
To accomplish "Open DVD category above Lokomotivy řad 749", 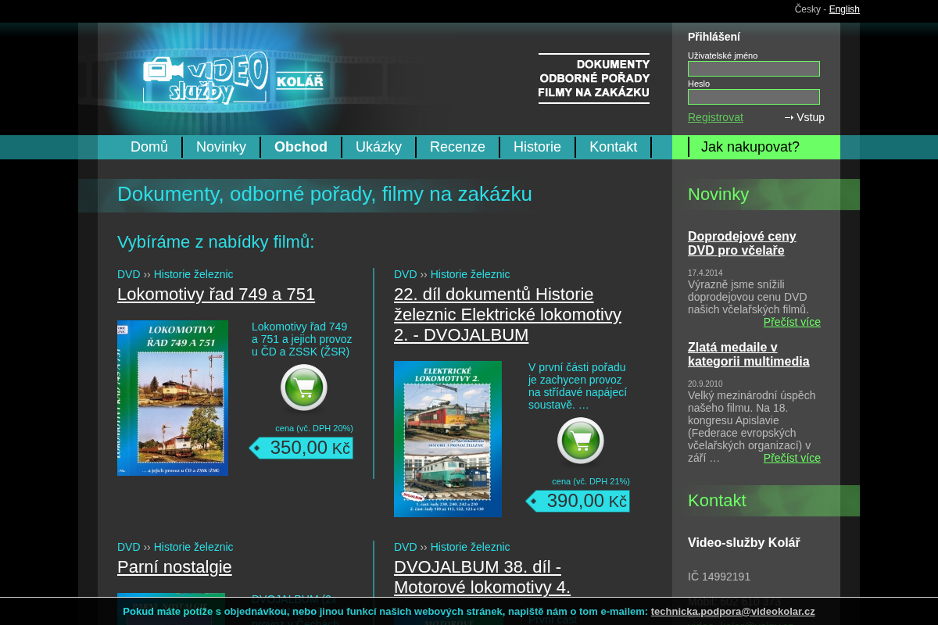I will pos(128,274).
